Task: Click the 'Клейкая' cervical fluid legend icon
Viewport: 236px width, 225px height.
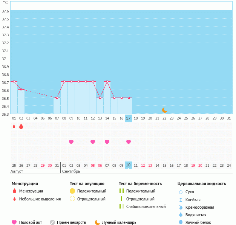Action: point(181,200)
